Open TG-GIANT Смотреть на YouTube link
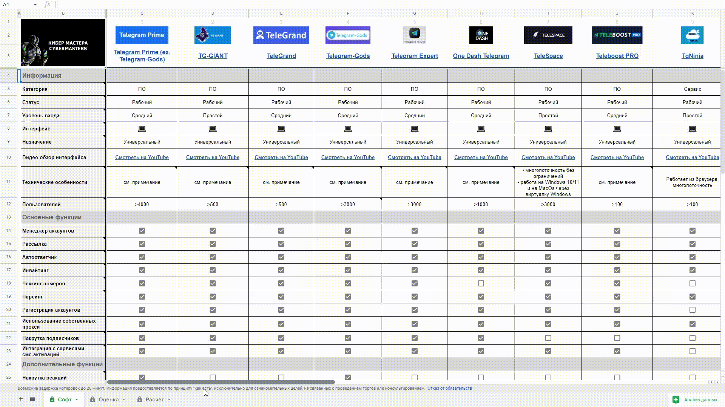Screen dimensions: 725x407 (x=213, y=157)
